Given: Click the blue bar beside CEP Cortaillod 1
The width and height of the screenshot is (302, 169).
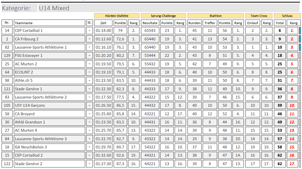Looking at the screenshot, I should click(300, 31).
